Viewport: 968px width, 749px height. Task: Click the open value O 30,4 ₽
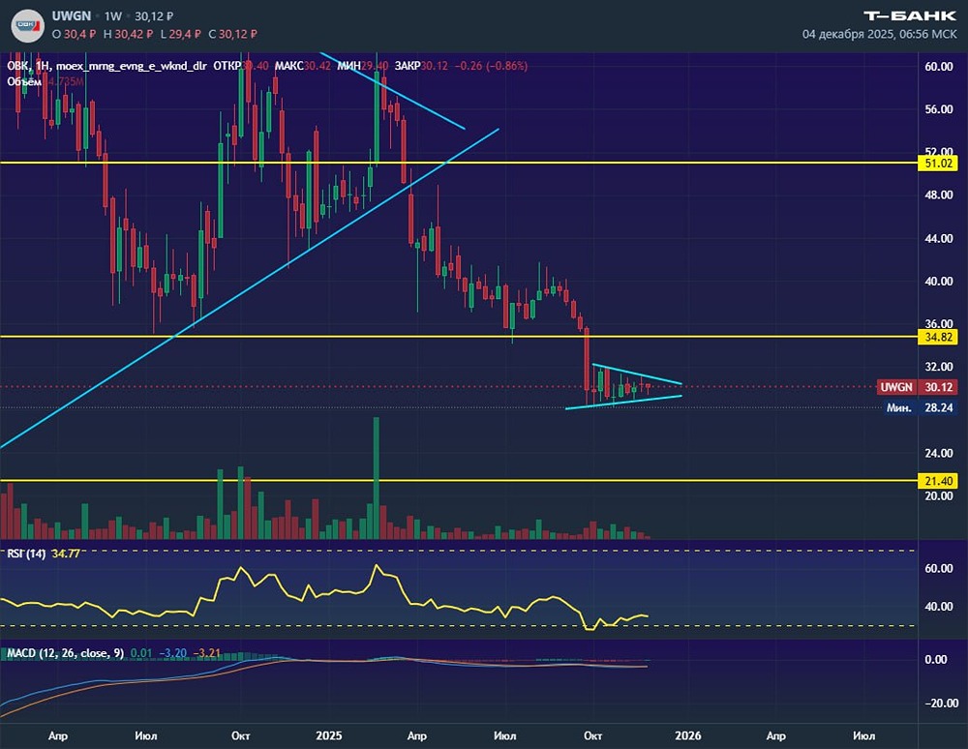(75, 35)
